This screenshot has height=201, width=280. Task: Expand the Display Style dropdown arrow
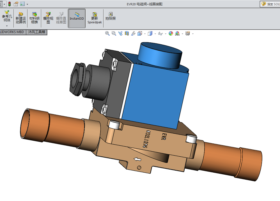click(x=155, y=34)
